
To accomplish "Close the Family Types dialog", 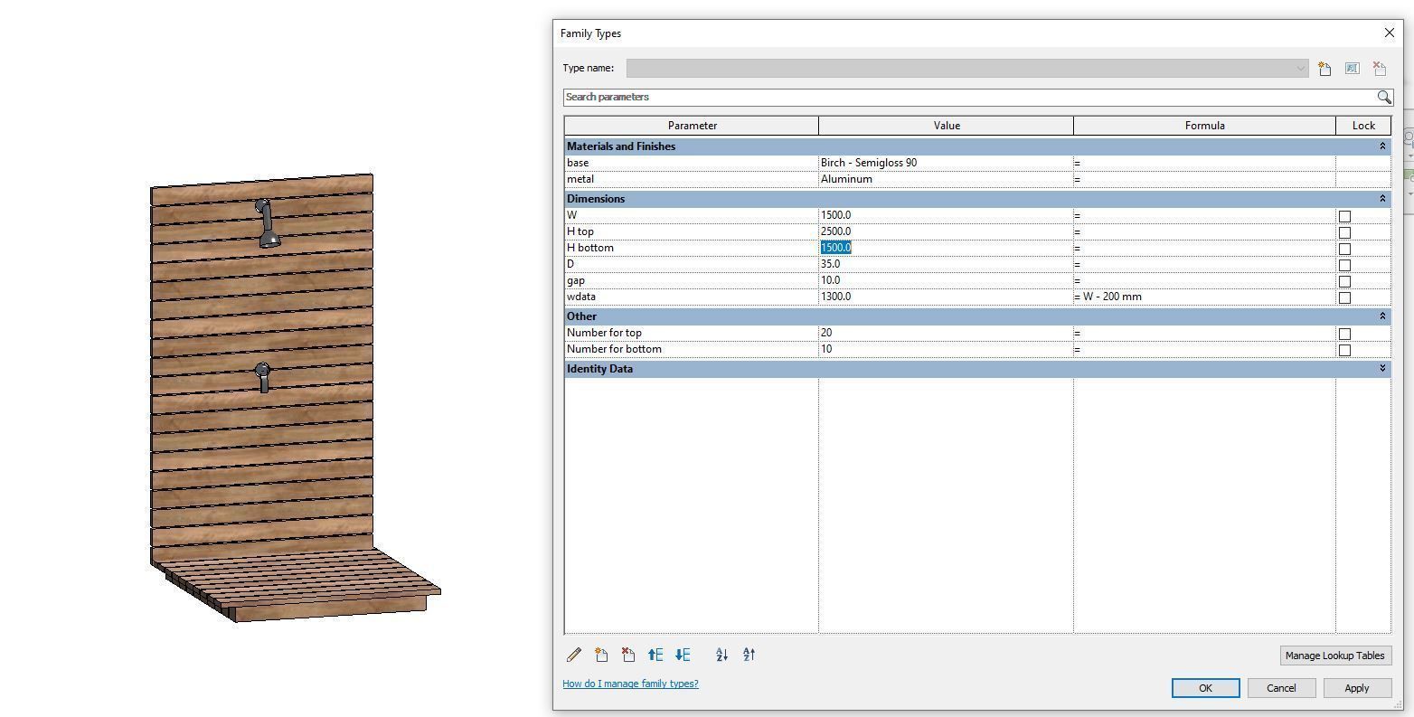I will [x=1390, y=33].
